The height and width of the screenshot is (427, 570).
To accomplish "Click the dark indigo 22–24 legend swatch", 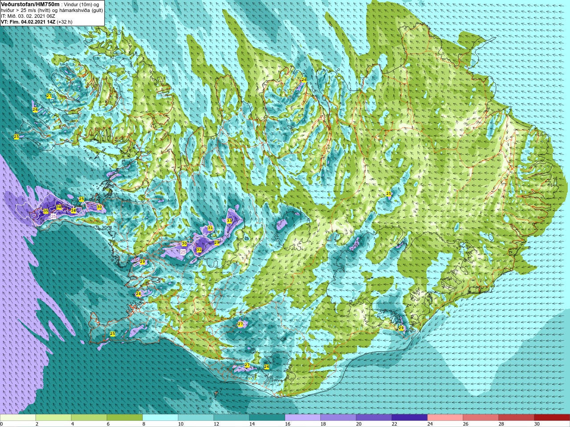I will point(410,418).
